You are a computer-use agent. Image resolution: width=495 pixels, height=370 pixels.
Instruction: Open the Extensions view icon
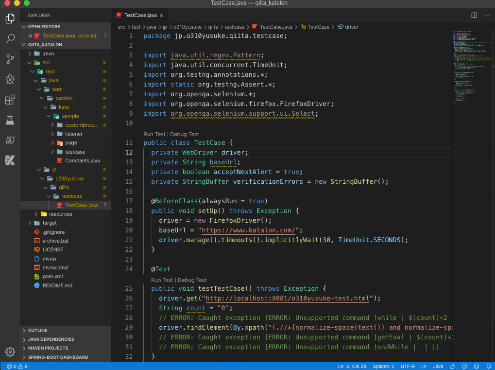point(10,100)
